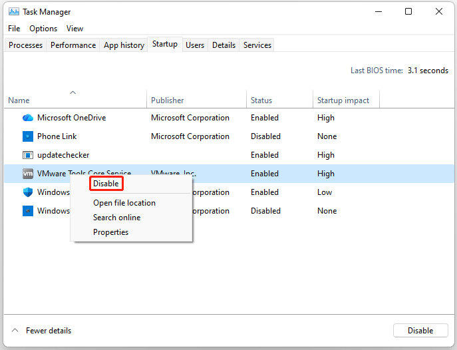Click Disabled status of Phone Link
The width and height of the screenshot is (457, 350).
(265, 136)
